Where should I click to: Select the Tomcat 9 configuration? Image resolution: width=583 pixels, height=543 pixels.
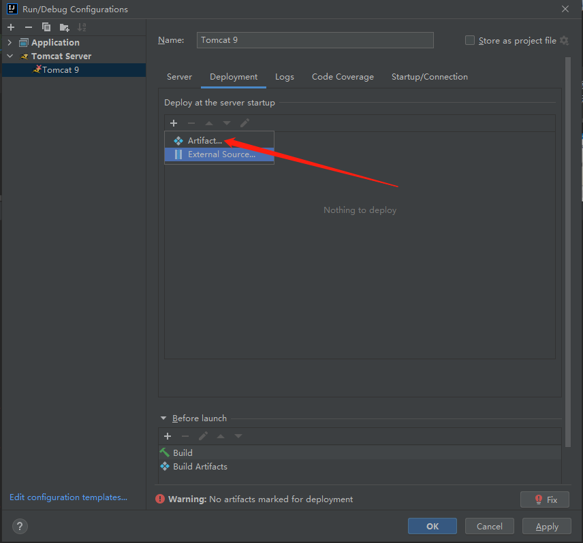tap(74, 70)
